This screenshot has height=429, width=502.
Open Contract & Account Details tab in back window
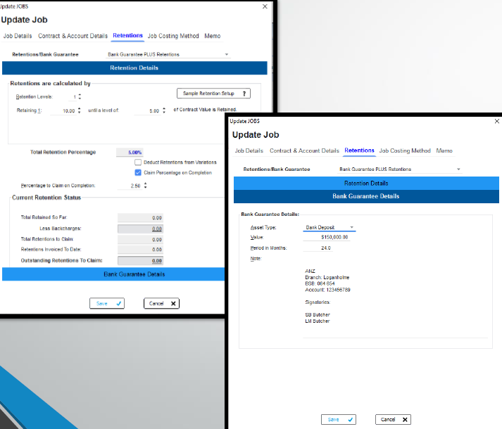tap(73, 36)
